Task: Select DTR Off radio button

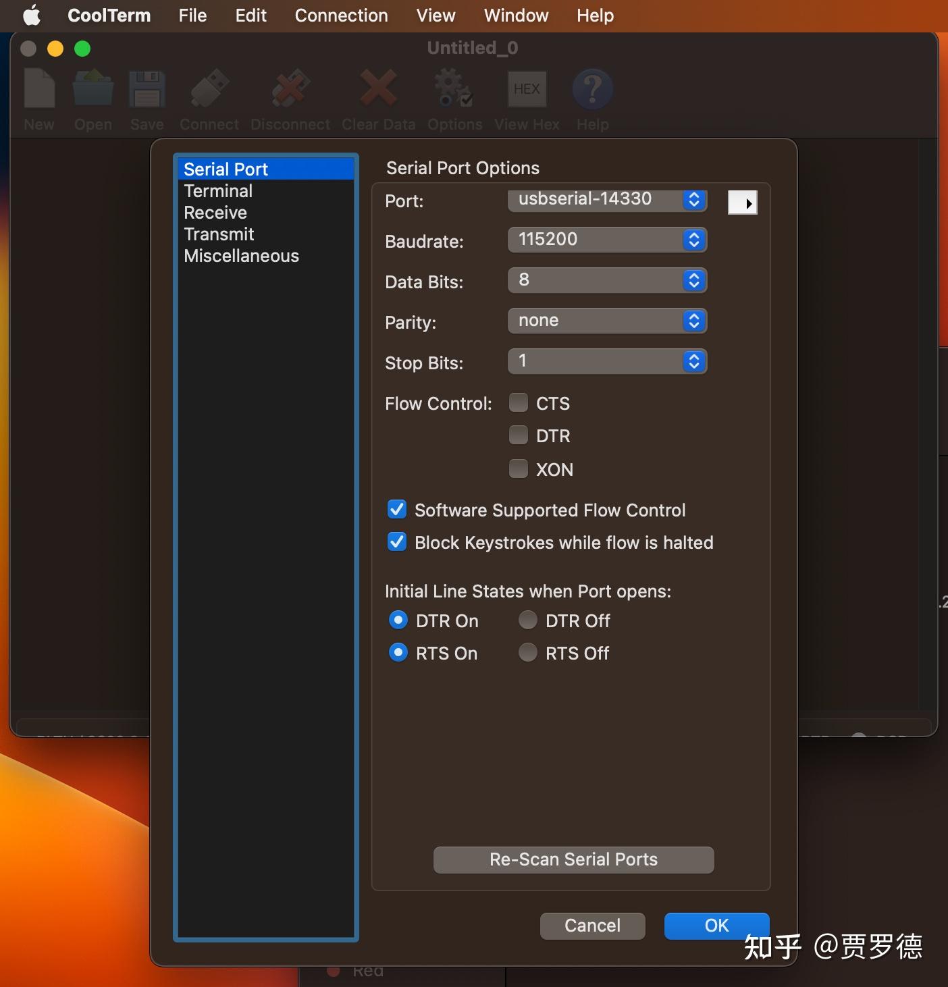Action: (528, 620)
